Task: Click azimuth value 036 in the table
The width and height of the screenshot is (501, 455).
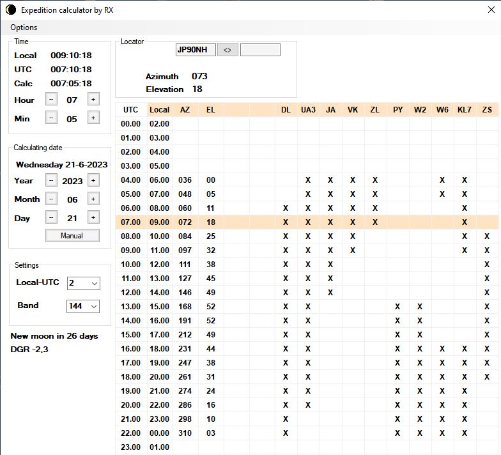Action: (x=185, y=180)
